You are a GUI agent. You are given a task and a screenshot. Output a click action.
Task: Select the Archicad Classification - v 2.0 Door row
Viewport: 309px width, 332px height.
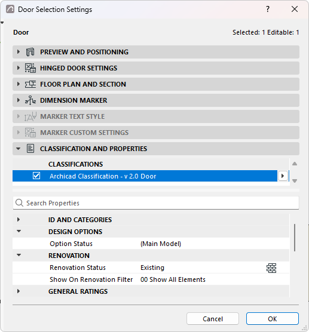(145, 176)
